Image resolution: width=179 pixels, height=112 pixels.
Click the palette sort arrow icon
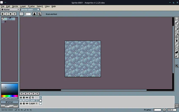point(6,14)
